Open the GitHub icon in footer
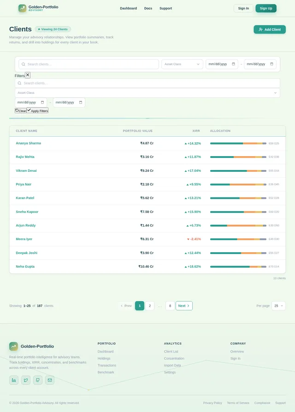The width and height of the screenshot is (295, 412). 38,380
